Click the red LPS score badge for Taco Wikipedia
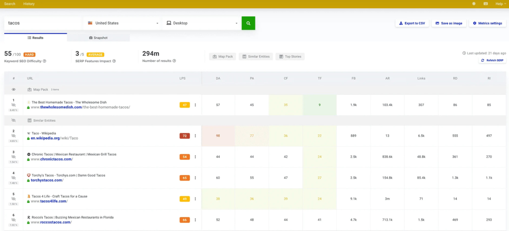The image size is (509, 231). pyautogui.click(x=184, y=136)
